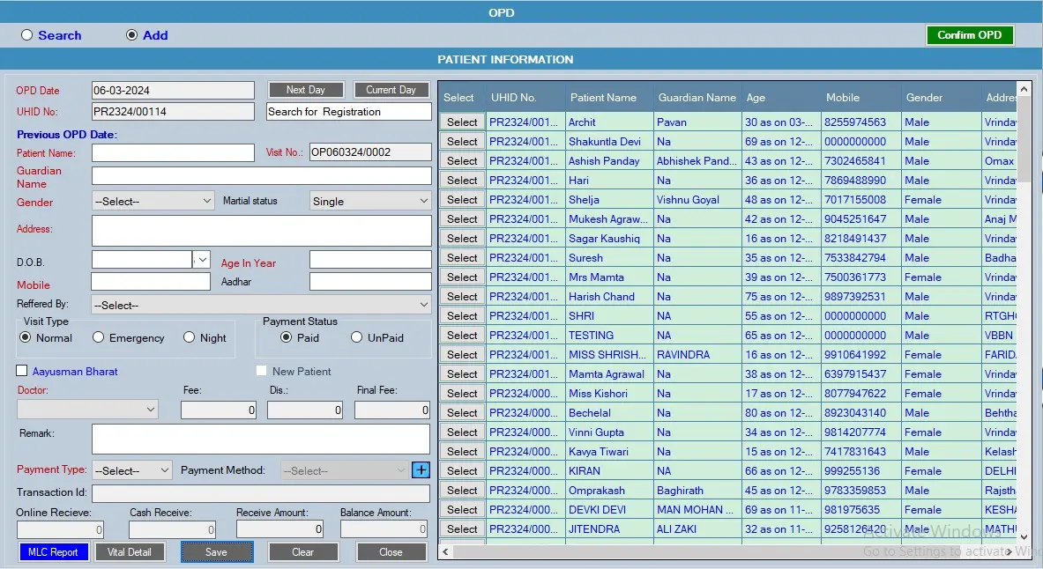Click the Search for Registration field
The height and width of the screenshot is (569, 1043).
[348, 112]
